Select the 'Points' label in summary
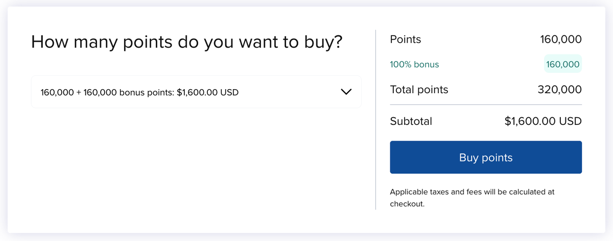Image resolution: width=613 pixels, height=241 pixels. pyautogui.click(x=405, y=39)
